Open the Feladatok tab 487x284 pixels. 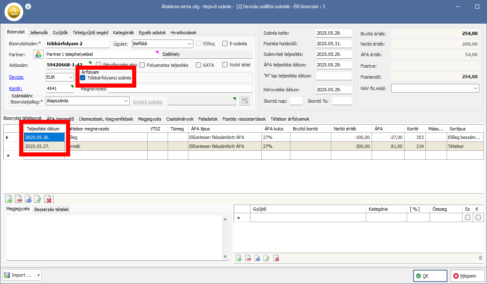[x=208, y=119]
